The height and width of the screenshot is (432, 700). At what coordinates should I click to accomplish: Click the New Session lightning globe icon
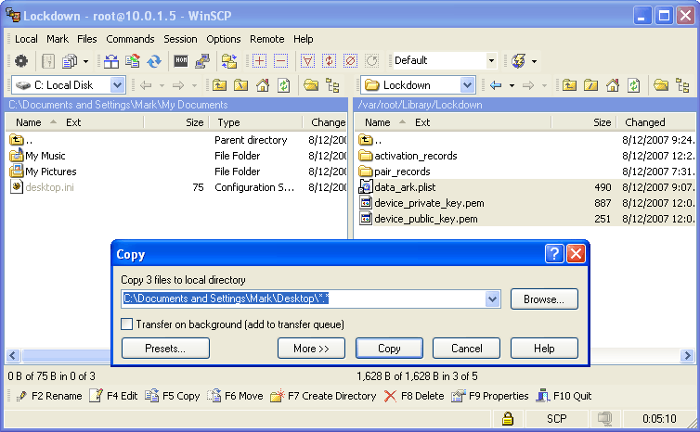(x=518, y=60)
